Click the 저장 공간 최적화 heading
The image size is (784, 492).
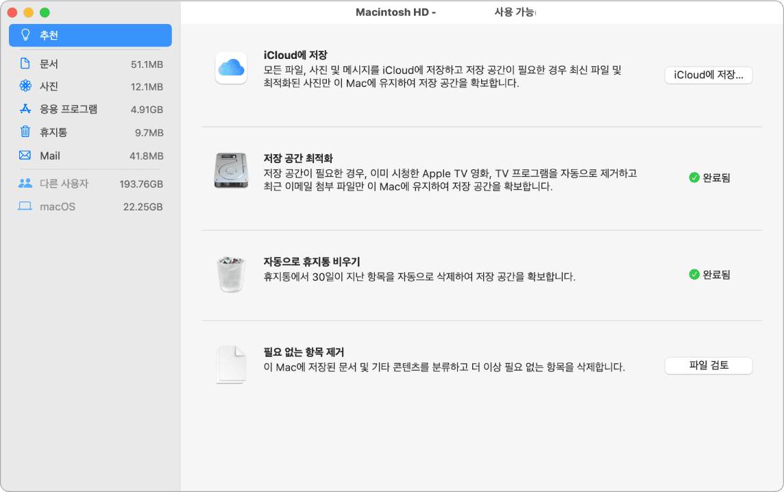298,158
